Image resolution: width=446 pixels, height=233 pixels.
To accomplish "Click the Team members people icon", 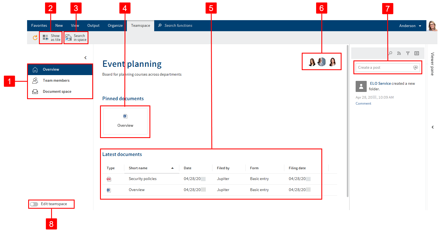I will 35,81.
